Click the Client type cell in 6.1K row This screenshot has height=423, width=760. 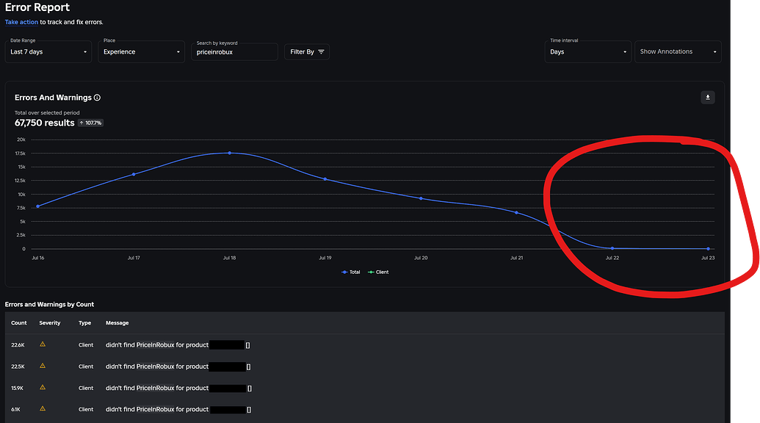coord(86,410)
